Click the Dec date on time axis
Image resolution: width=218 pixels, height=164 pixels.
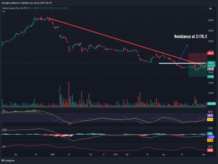point(16,155)
